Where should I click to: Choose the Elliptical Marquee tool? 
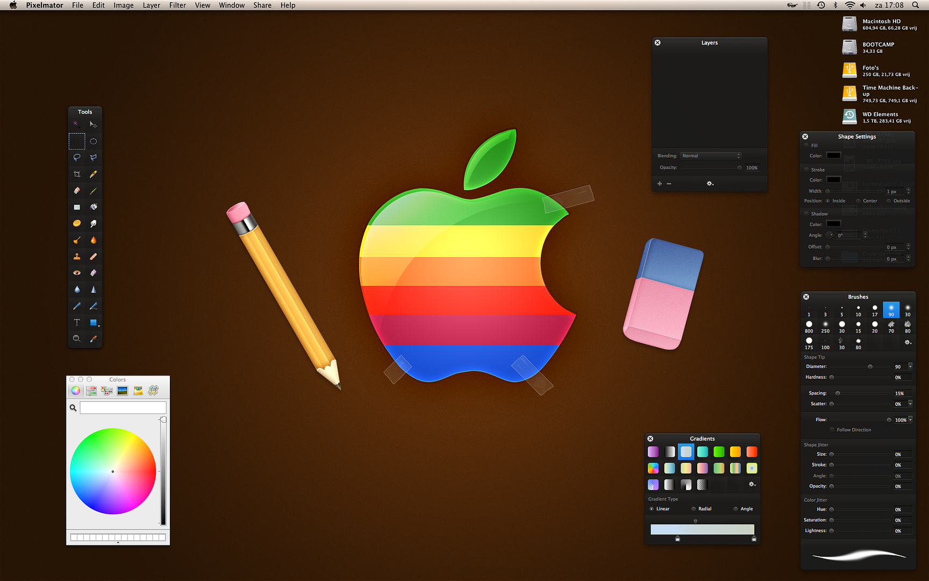click(93, 141)
